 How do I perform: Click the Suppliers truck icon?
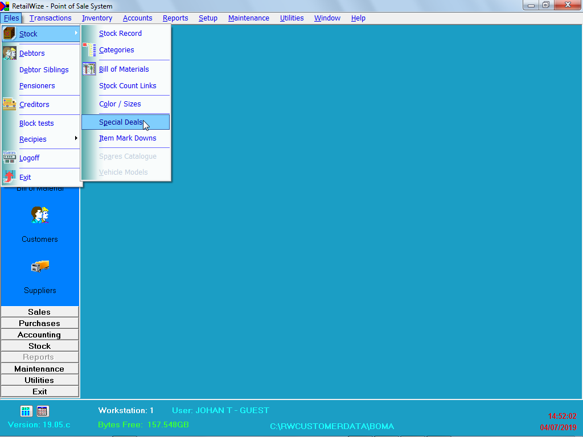pyautogui.click(x=40, y=266)
